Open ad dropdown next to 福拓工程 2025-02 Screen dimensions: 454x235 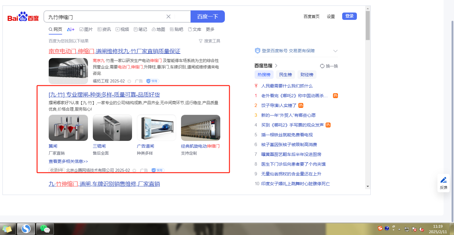pos(129,81)
